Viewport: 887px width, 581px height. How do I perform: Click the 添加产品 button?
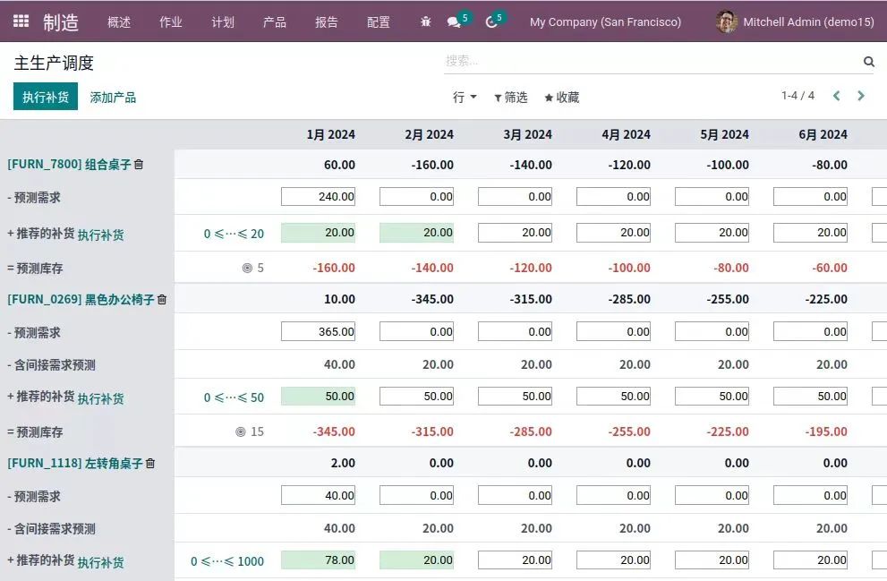(x=113, y=98)
